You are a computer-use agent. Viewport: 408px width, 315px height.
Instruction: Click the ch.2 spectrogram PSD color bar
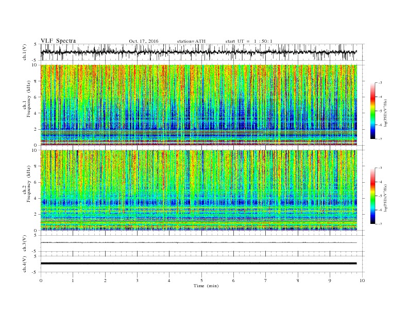pos(372,196)
